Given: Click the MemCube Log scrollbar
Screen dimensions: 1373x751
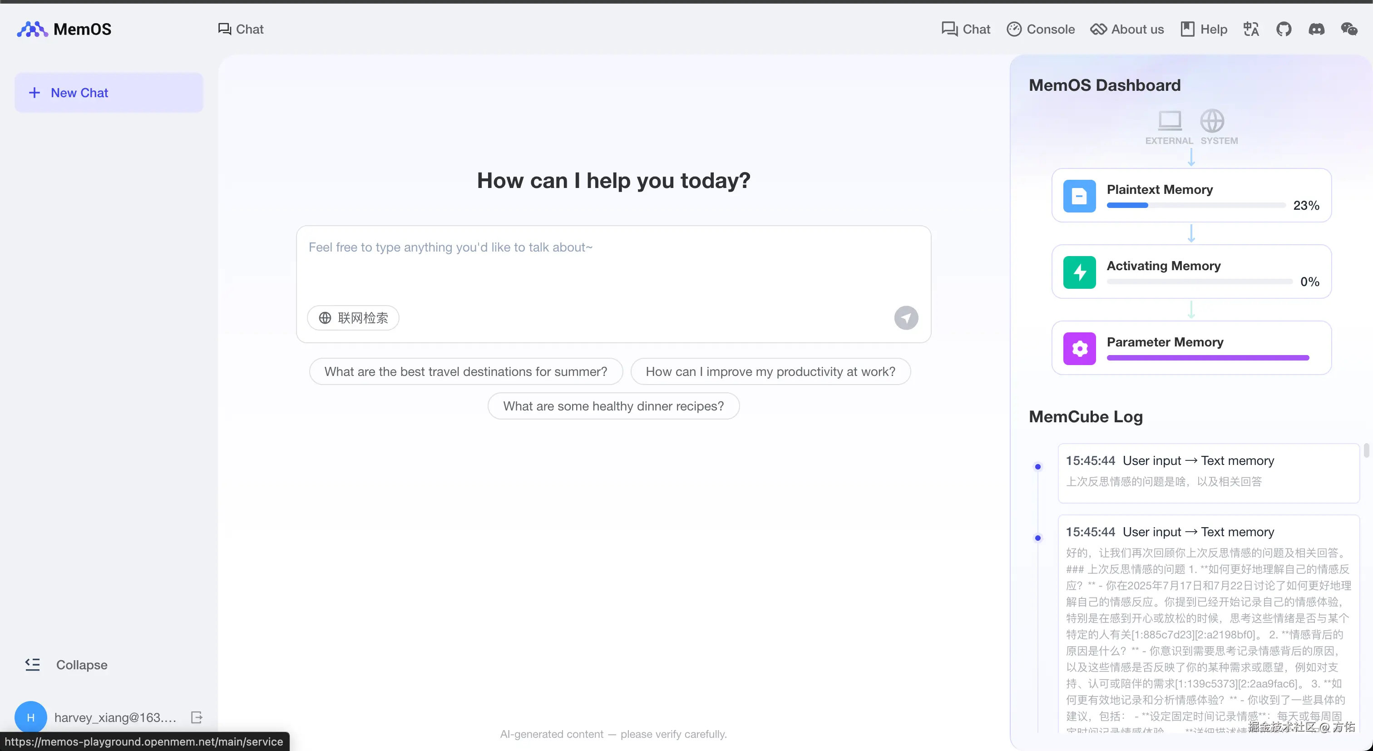Looking at the screenshot, I should click(x=1366, y=450).
